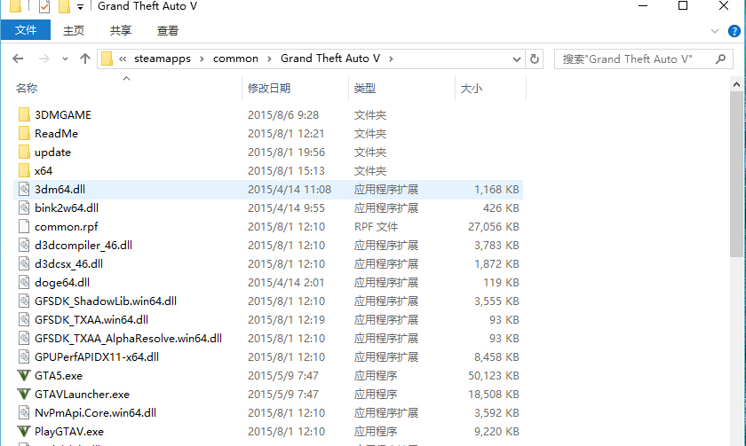
Task: Select the common.rpf file name
Action: click(x=66, y=227)
